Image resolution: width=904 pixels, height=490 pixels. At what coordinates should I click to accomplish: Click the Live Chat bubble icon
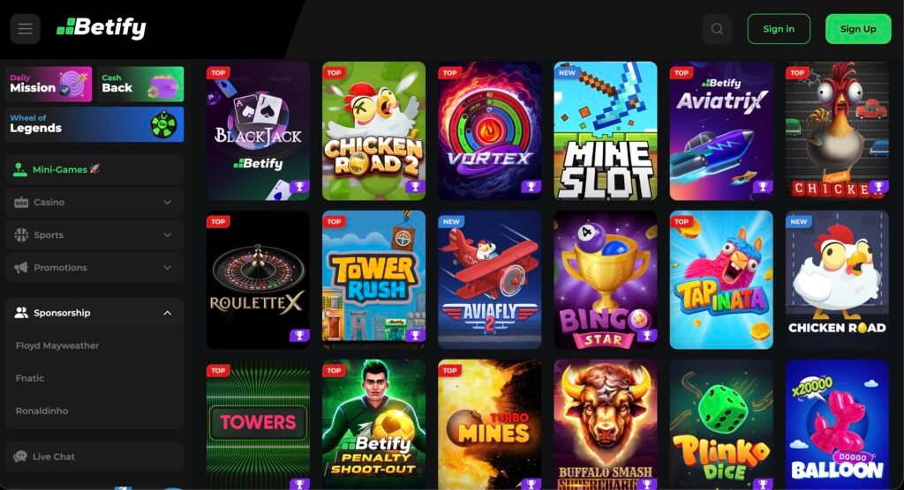coord(20,457)
